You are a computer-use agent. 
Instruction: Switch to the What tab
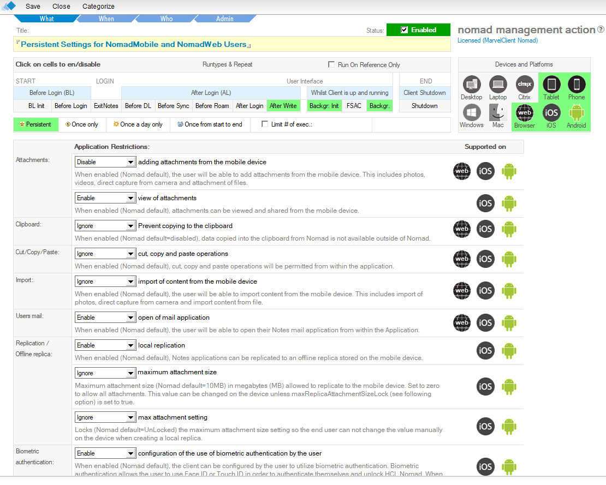(x=46, y=19)
